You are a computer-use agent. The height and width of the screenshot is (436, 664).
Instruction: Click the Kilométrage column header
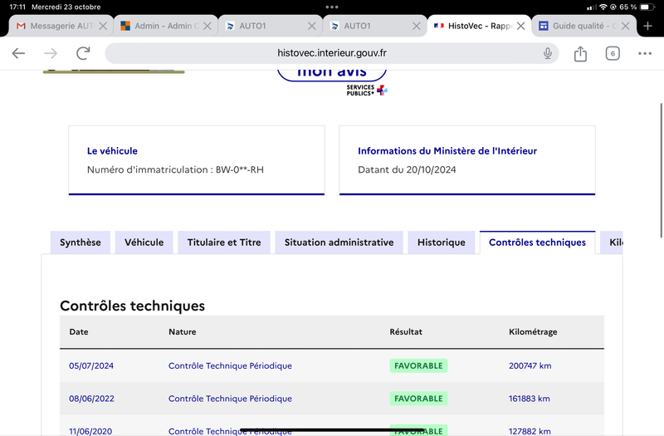(533, 331)
